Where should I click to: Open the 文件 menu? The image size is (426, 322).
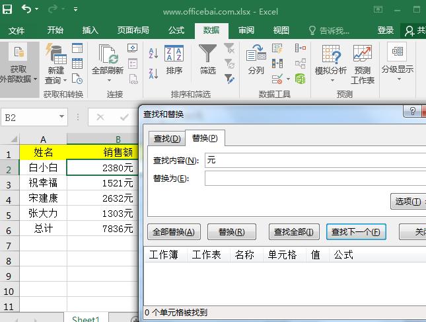(17, 30)
